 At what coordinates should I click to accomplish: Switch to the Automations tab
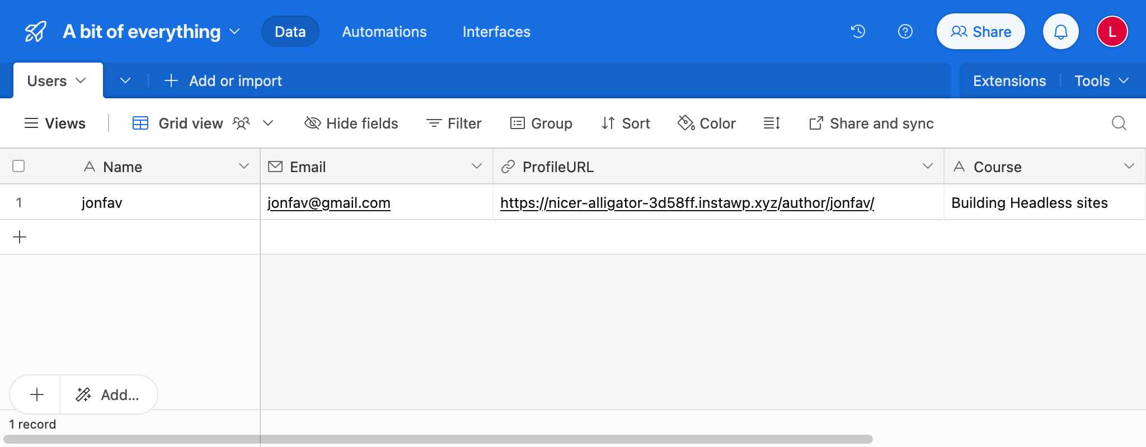pos(384,32)
